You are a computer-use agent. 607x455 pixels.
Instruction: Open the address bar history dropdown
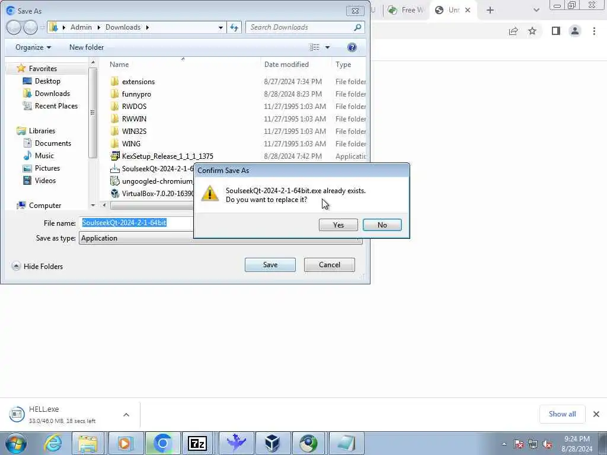221,27
